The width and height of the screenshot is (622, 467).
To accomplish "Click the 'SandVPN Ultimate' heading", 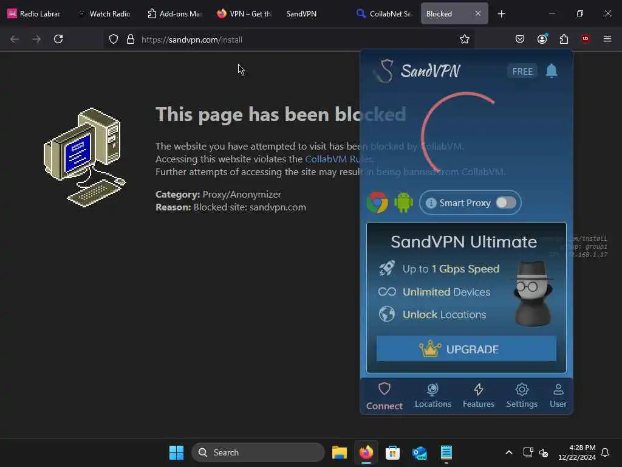I will point(463,242).
